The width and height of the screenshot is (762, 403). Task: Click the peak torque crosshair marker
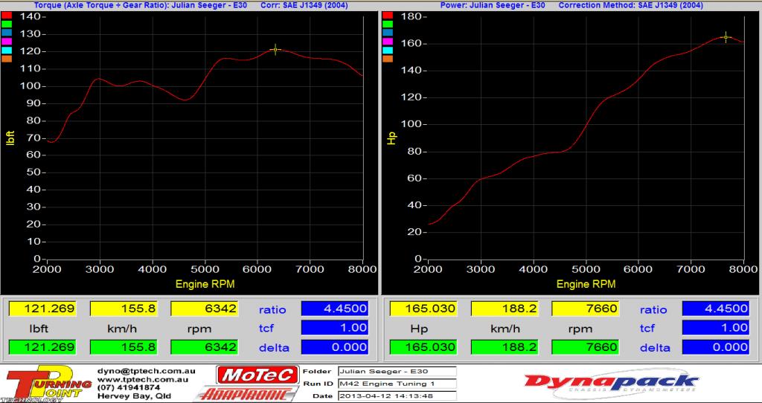click(276, 50)
